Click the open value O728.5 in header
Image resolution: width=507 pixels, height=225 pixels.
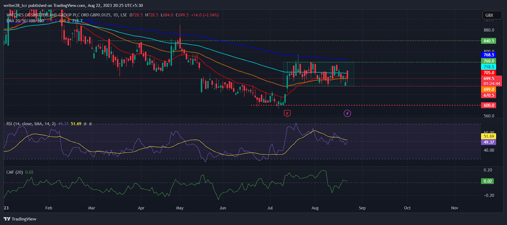point(136,15)
